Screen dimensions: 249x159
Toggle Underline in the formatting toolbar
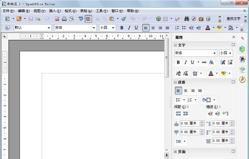136,28
